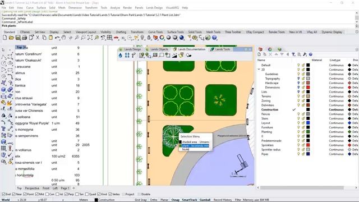Toggle visibility bulb of Planting layer
This screenshot has width=359, height=202.
[x=298, y=132]
